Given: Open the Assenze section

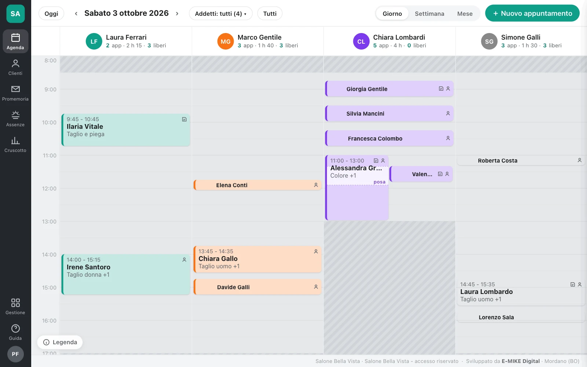Looking at the screenshot, I should 15,119.
